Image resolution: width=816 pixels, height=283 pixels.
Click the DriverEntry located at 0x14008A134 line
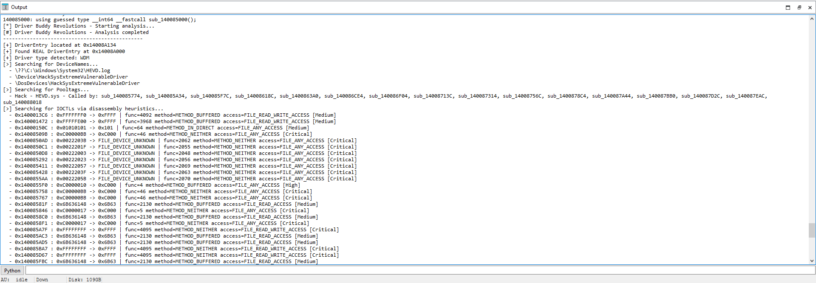coord(59,45)
